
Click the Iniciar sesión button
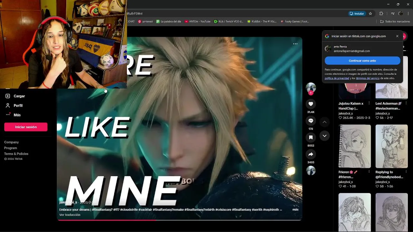coord(26,127)
